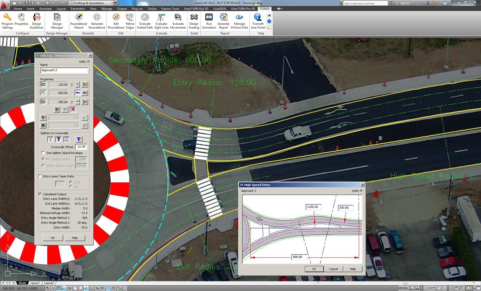481x291 pixels.
Task: Click the Crosswalk Offset input field
Action: [x=81, y=147]
